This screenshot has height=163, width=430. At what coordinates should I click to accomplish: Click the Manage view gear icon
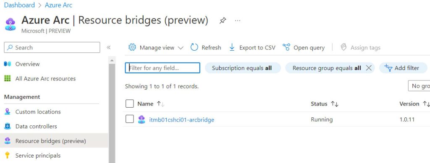point(132,47)
